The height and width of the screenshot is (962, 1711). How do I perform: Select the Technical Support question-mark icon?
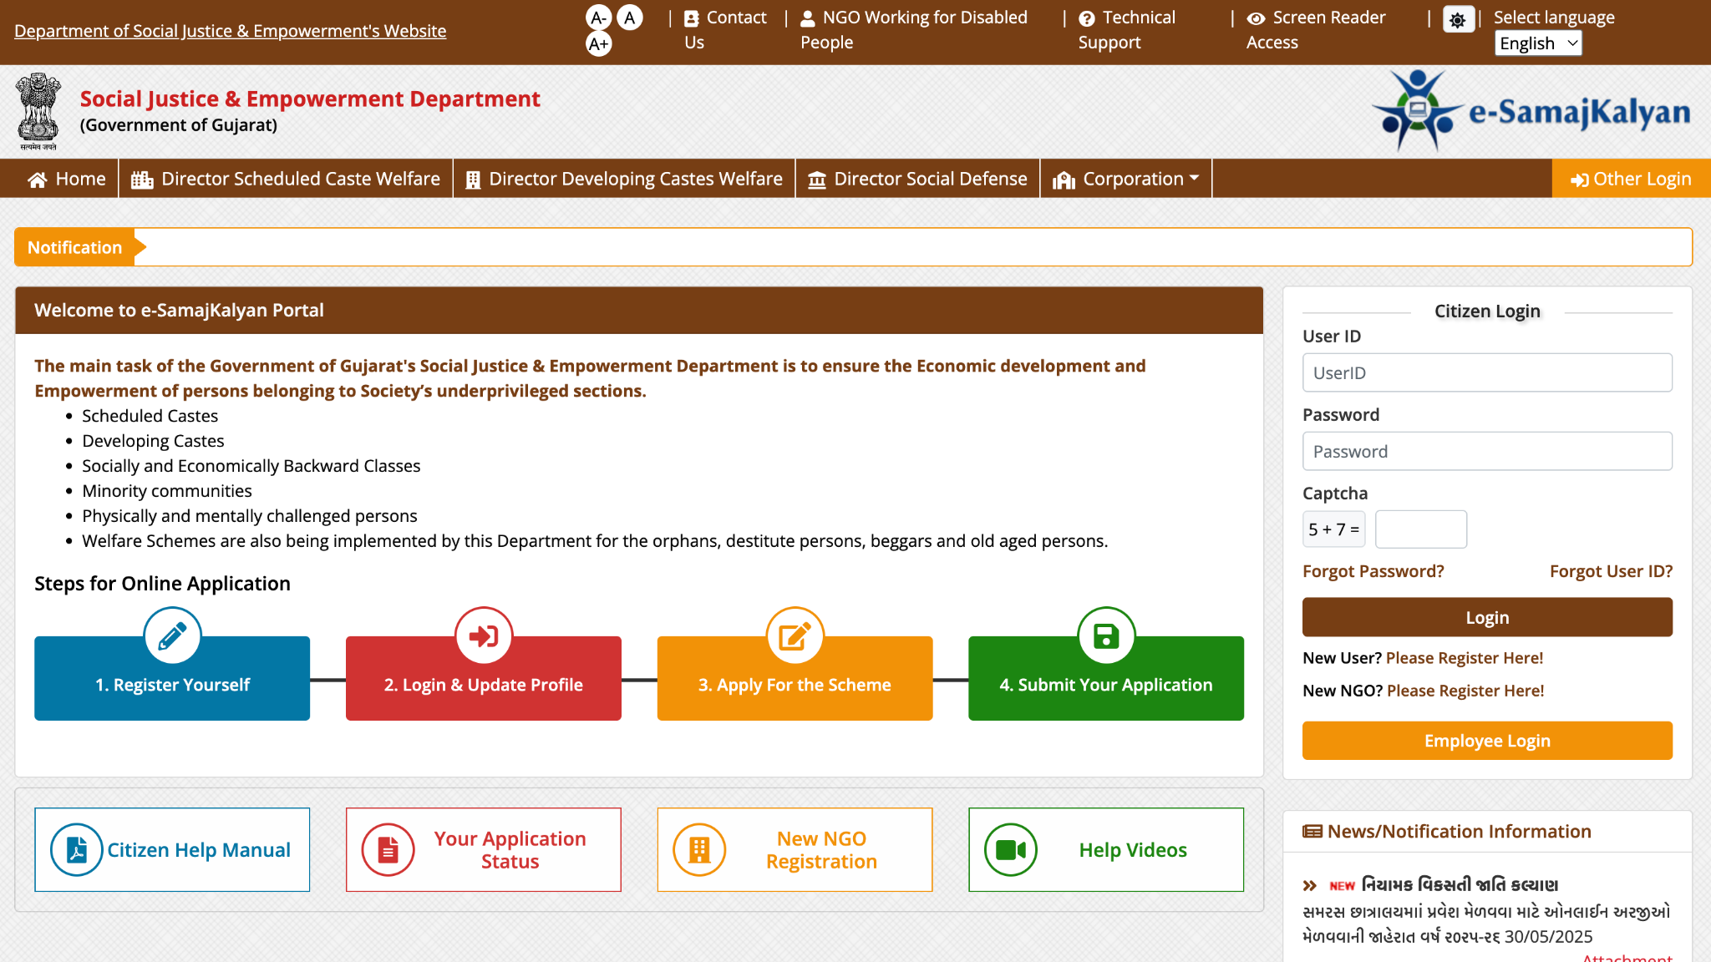point(1084,17)
